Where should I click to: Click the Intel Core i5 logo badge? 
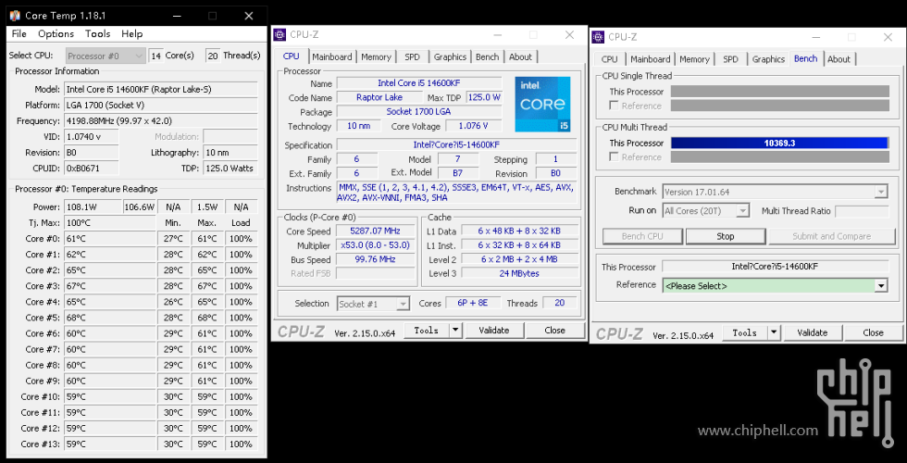[x=542, y=104]
